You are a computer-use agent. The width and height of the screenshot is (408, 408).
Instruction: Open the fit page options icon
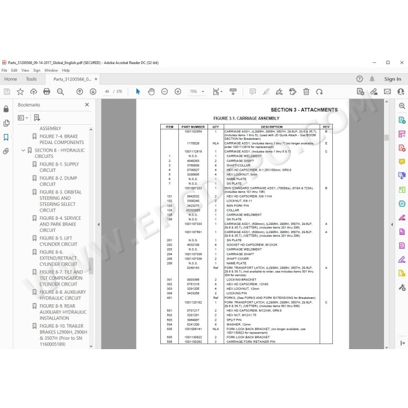coord(217,92)
